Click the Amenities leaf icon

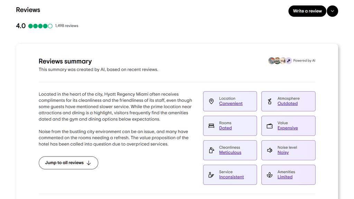coord(270,174)
